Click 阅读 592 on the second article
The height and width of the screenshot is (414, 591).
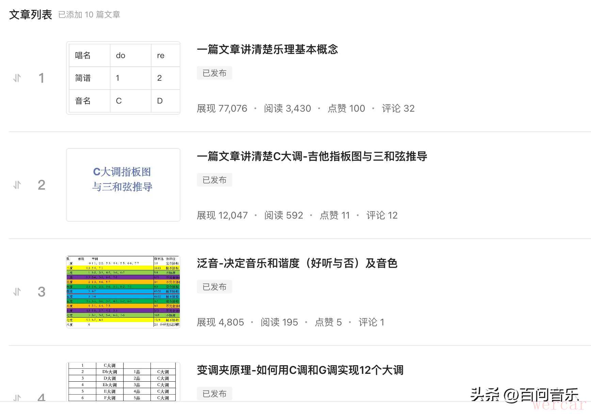[284, 215]
